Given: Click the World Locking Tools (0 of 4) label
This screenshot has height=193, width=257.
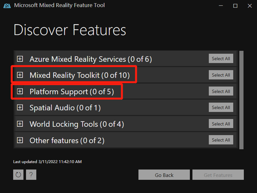Looking at the screenshot, I should (x=77, y=124).
